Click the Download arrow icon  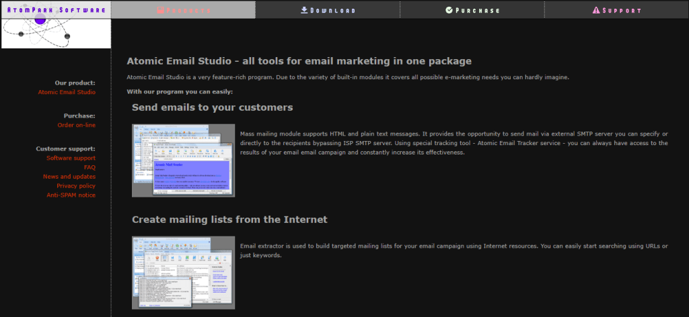point(304,10)
